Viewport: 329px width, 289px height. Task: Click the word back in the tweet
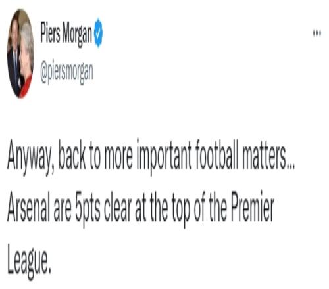pyautogui.click(x=72, y=155)
